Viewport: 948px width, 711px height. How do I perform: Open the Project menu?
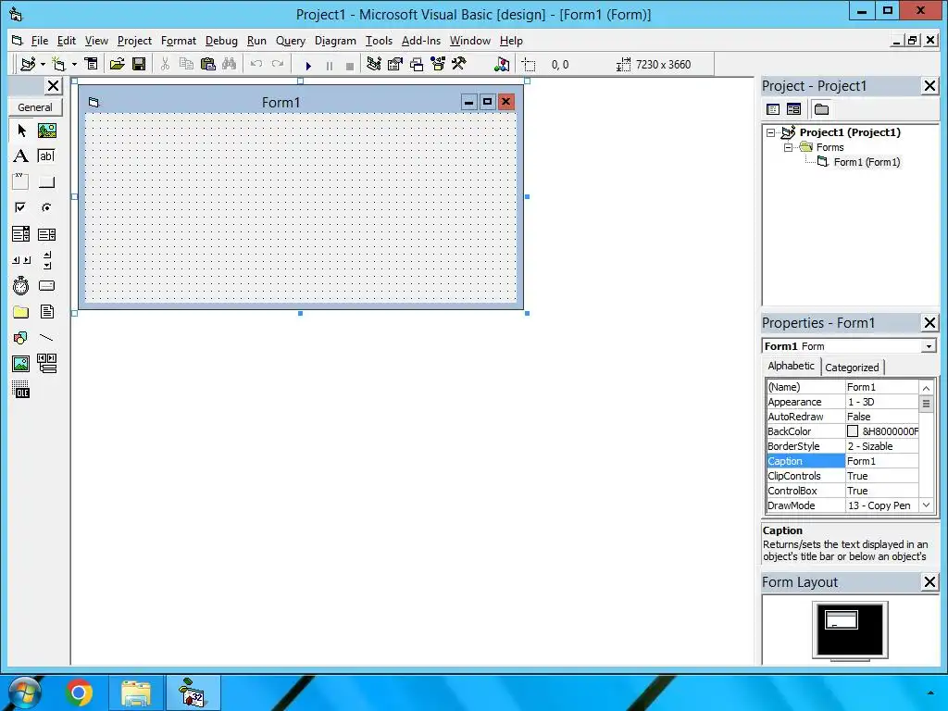tap(134, 41)
